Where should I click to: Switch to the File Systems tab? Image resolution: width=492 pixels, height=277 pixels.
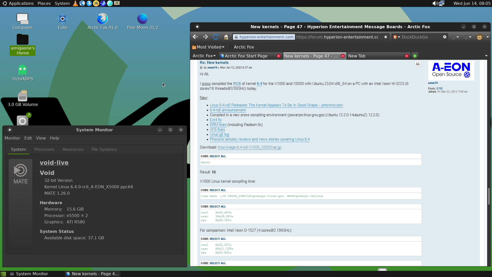(104, 149)
